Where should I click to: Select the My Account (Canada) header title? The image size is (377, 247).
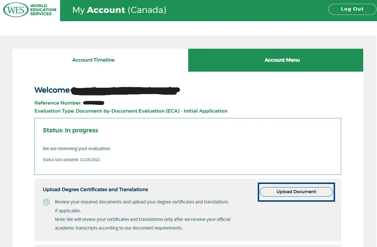point(119,10)
